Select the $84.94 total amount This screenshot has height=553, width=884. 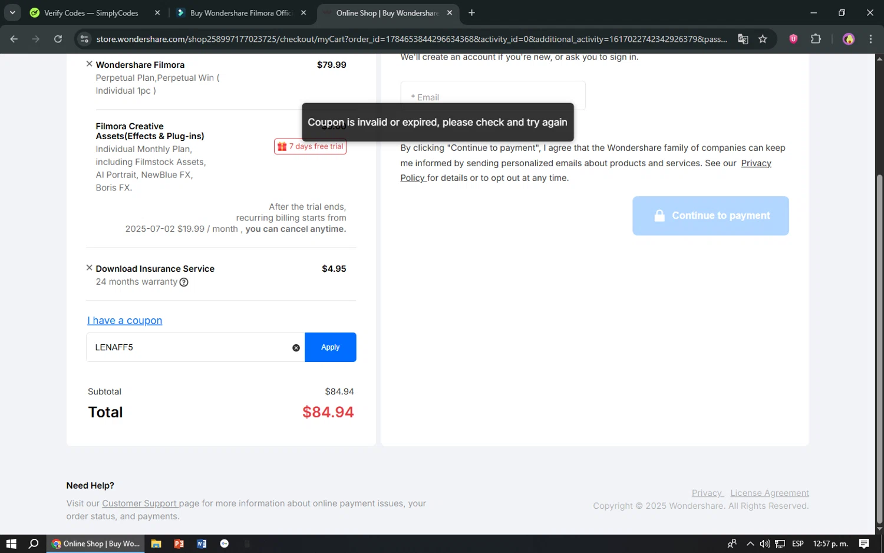click(328, 412)
